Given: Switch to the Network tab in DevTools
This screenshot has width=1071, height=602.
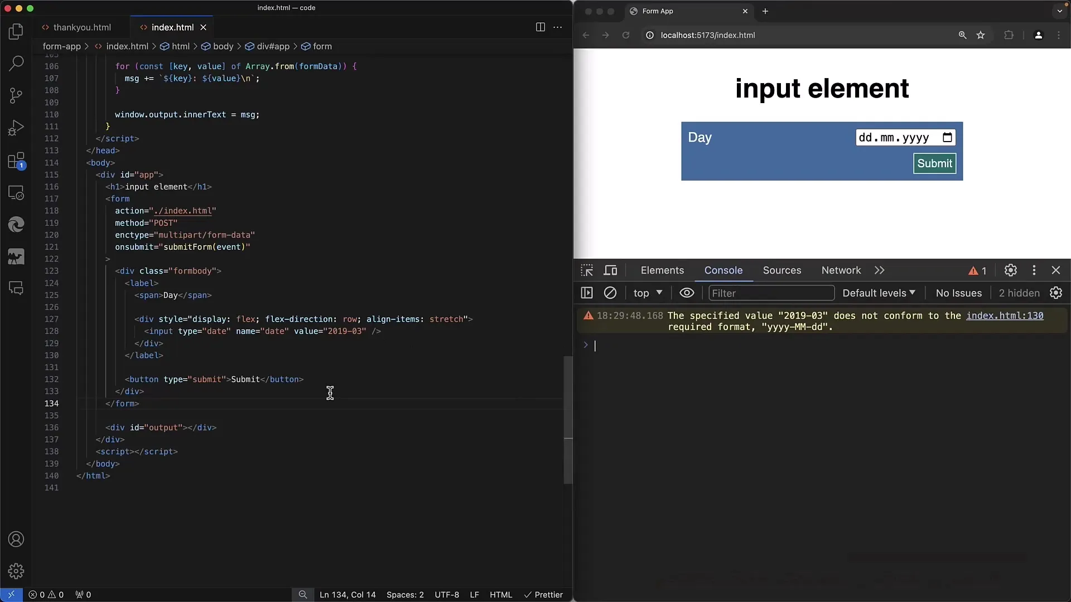Looking at the screenshot, I should click(842, 270).
